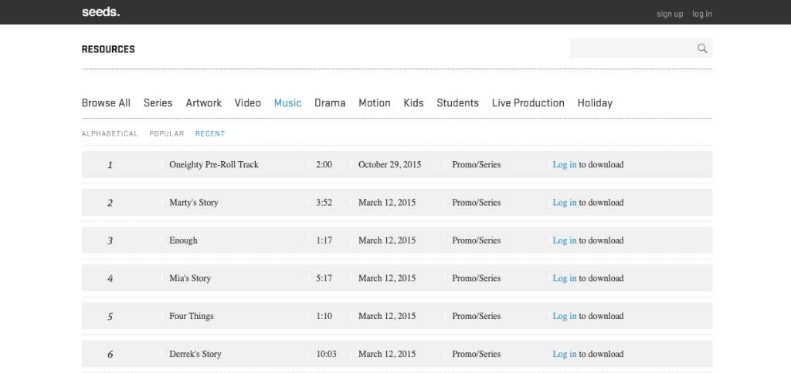Open the Four Things track row
This screenshot has height=373, width=791.
pyautogui.click(x=192, y=316)
